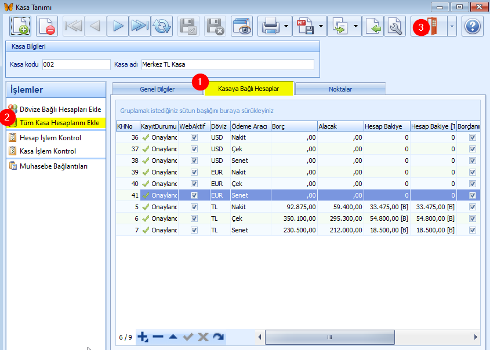Click the delete record icon with red minus

(x=47, y=26)
